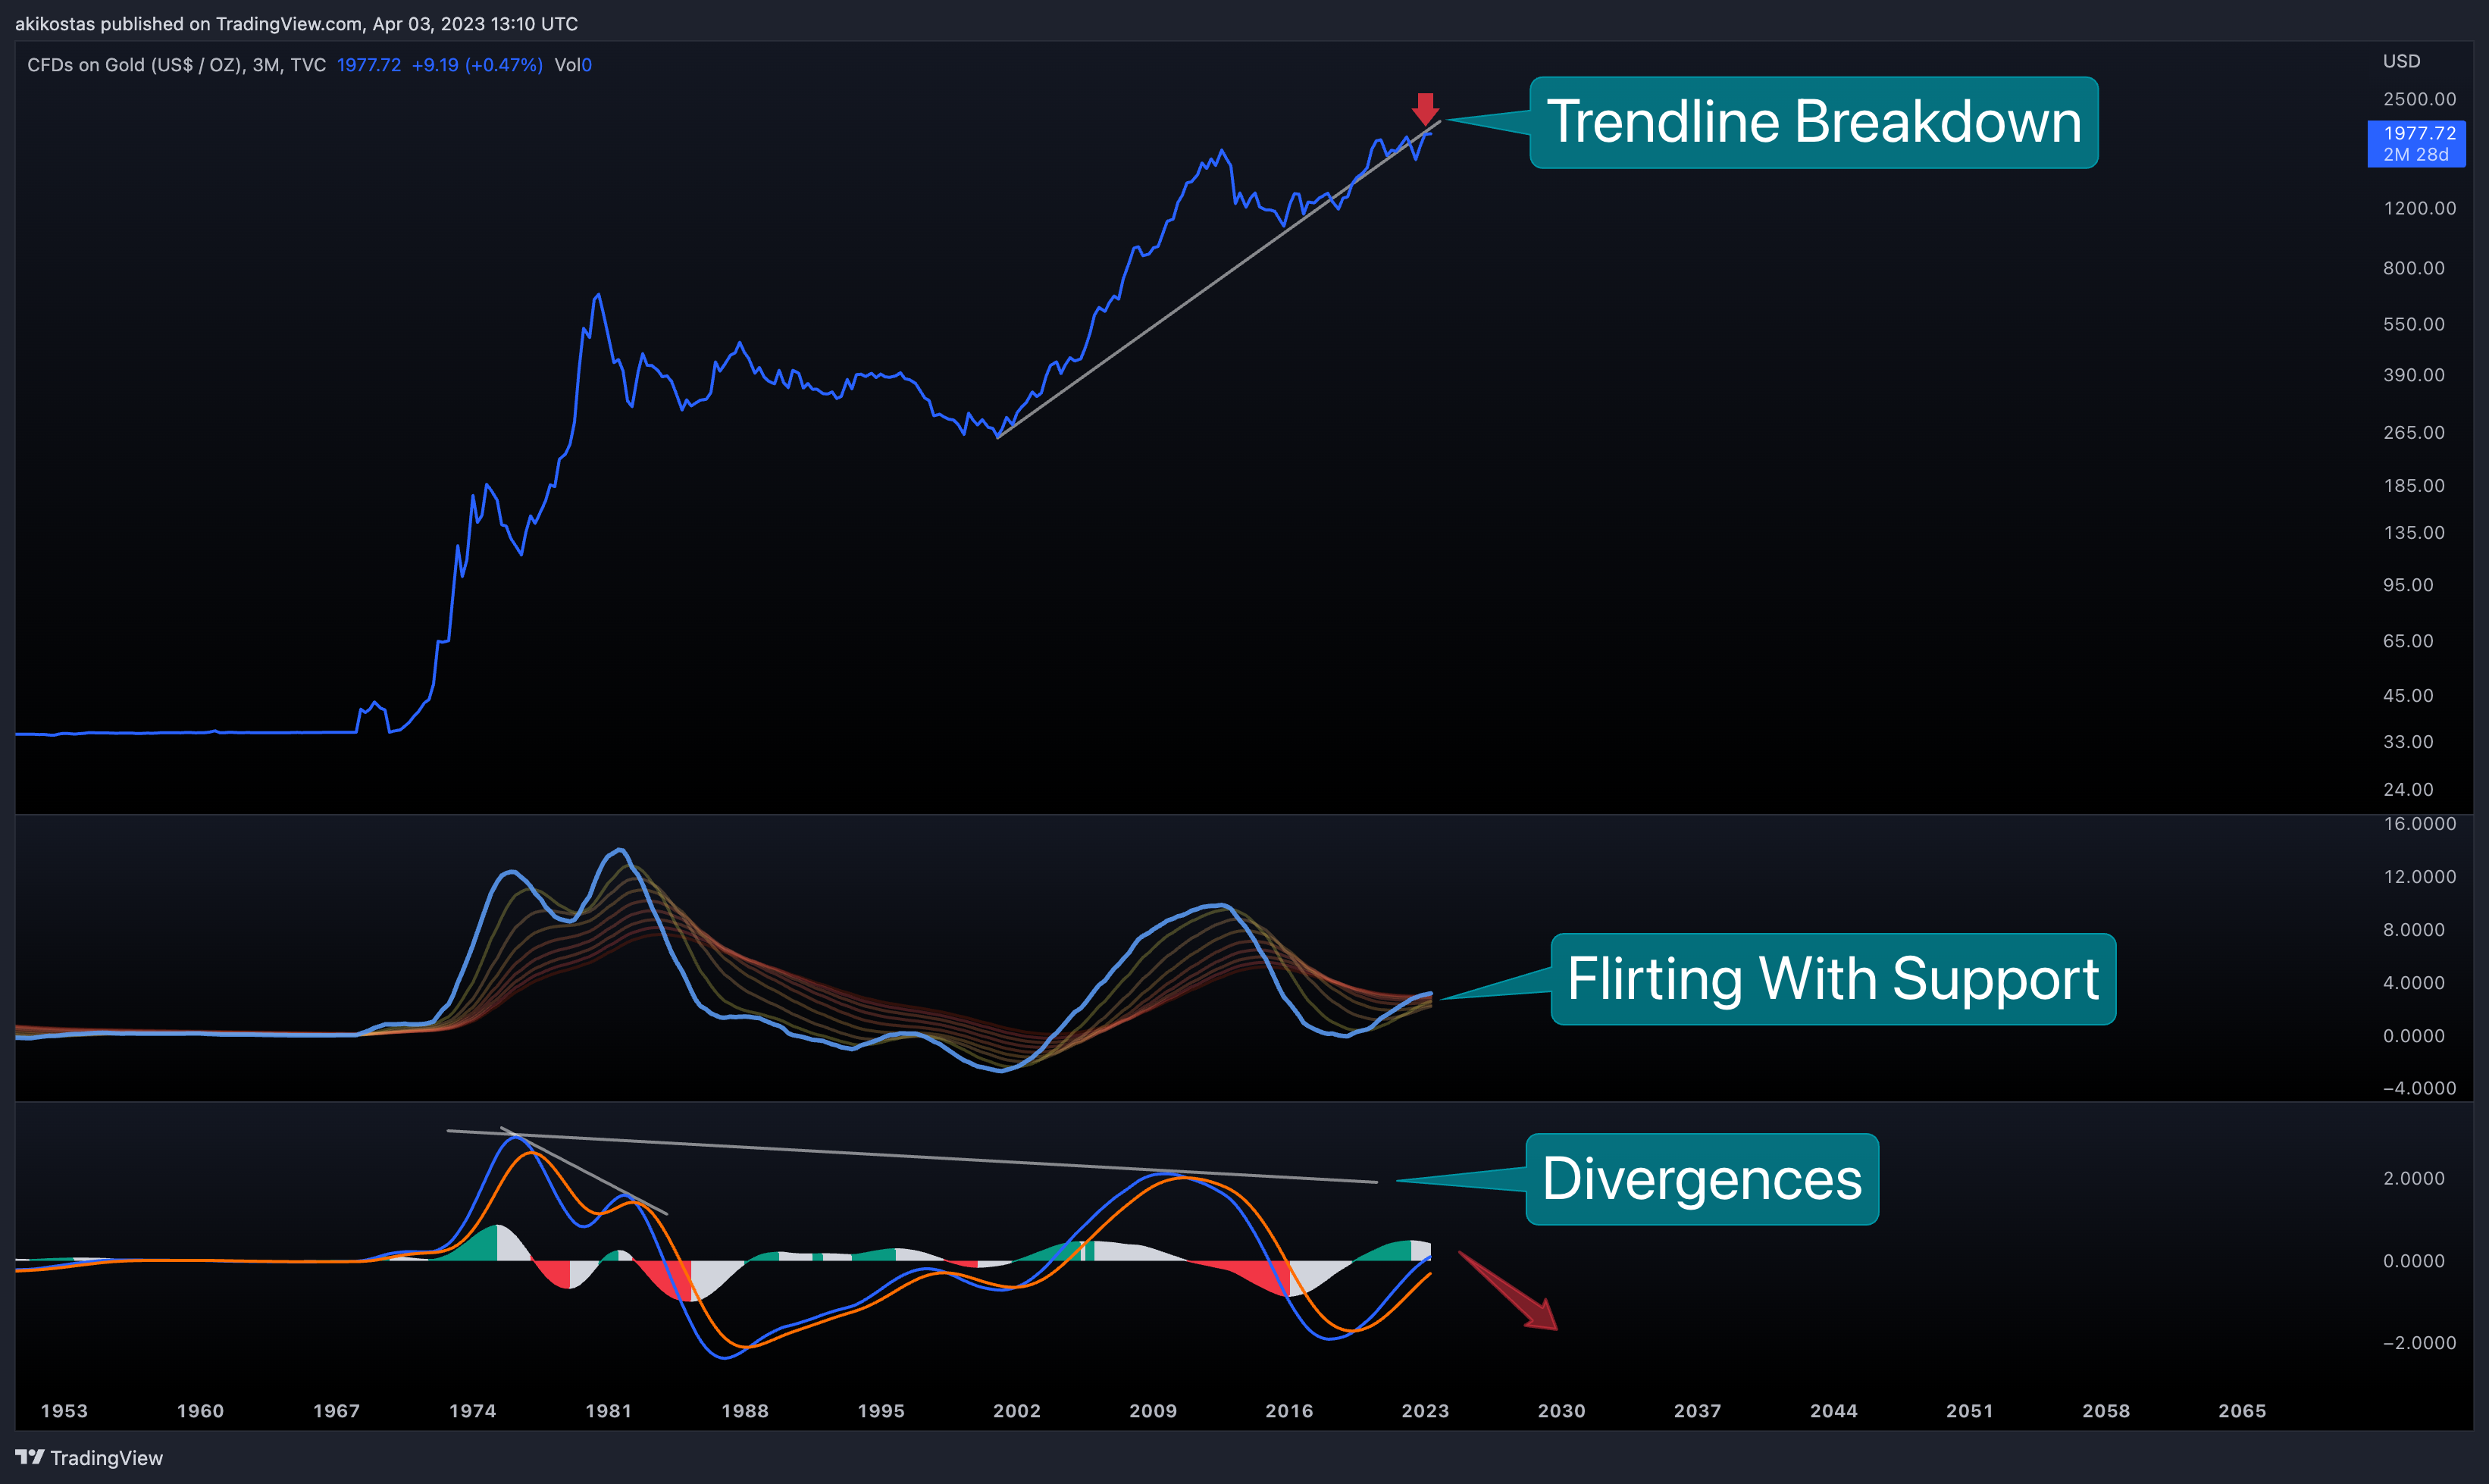This screenshot has height=1484, width=2489.
Task: Click the 390.00 price axis label
Action: [2413, 375]
